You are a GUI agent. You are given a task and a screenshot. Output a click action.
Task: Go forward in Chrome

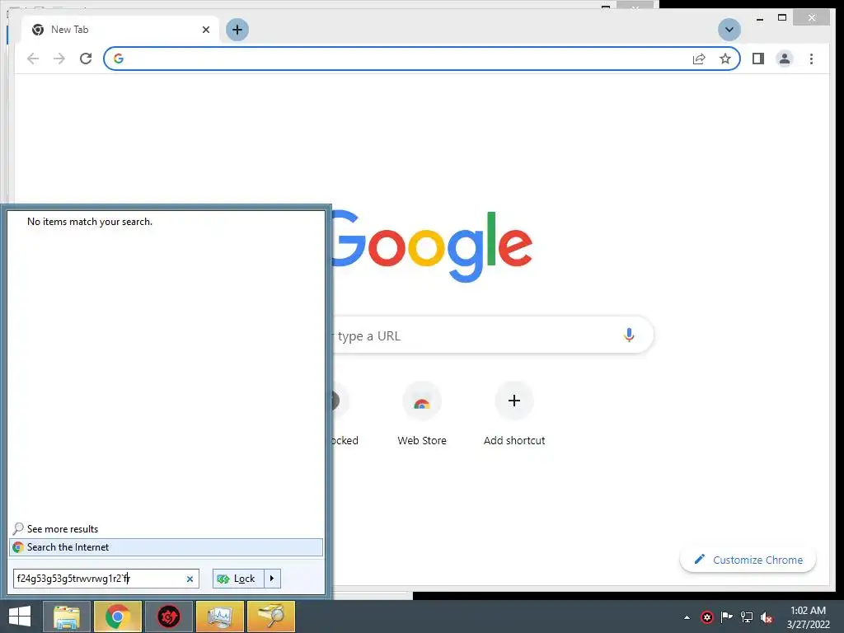click(59, 59)
